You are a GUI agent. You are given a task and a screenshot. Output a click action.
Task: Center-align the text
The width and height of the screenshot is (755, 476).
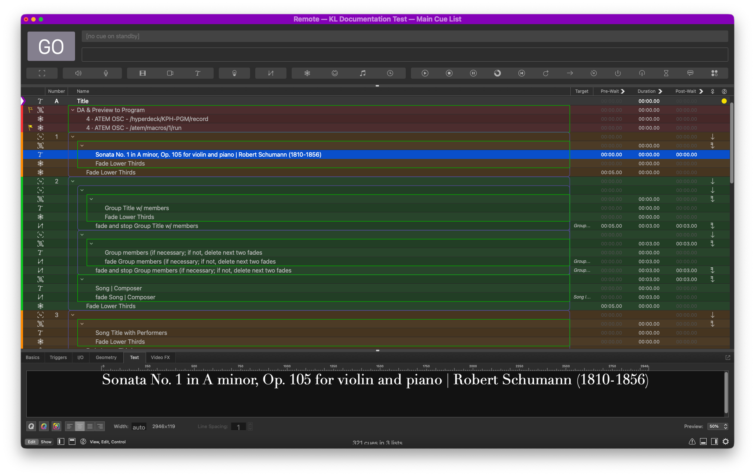tap(80, 426)
